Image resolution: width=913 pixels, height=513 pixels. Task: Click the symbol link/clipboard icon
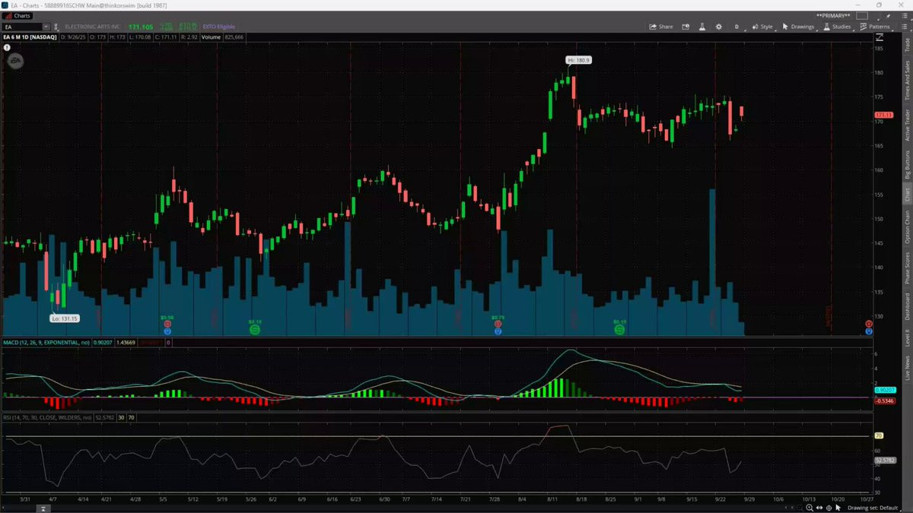(56, 27)
